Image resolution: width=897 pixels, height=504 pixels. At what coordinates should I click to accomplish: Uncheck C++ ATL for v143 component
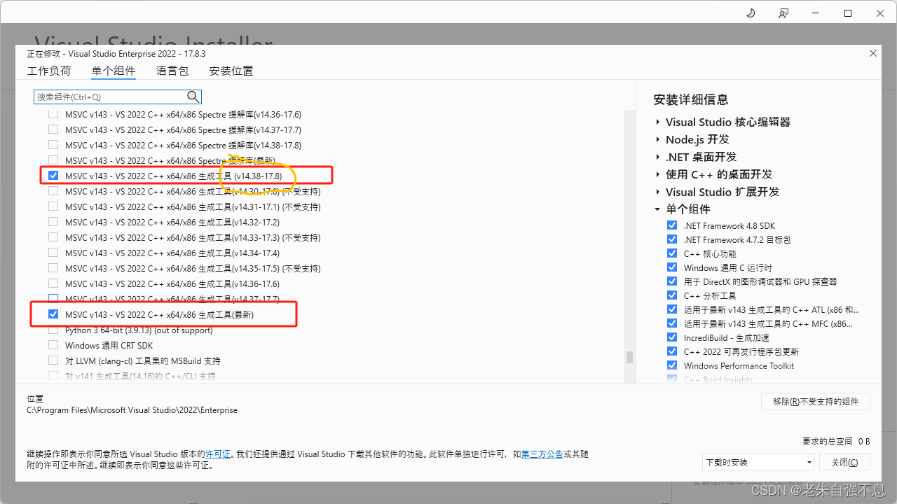672,309
